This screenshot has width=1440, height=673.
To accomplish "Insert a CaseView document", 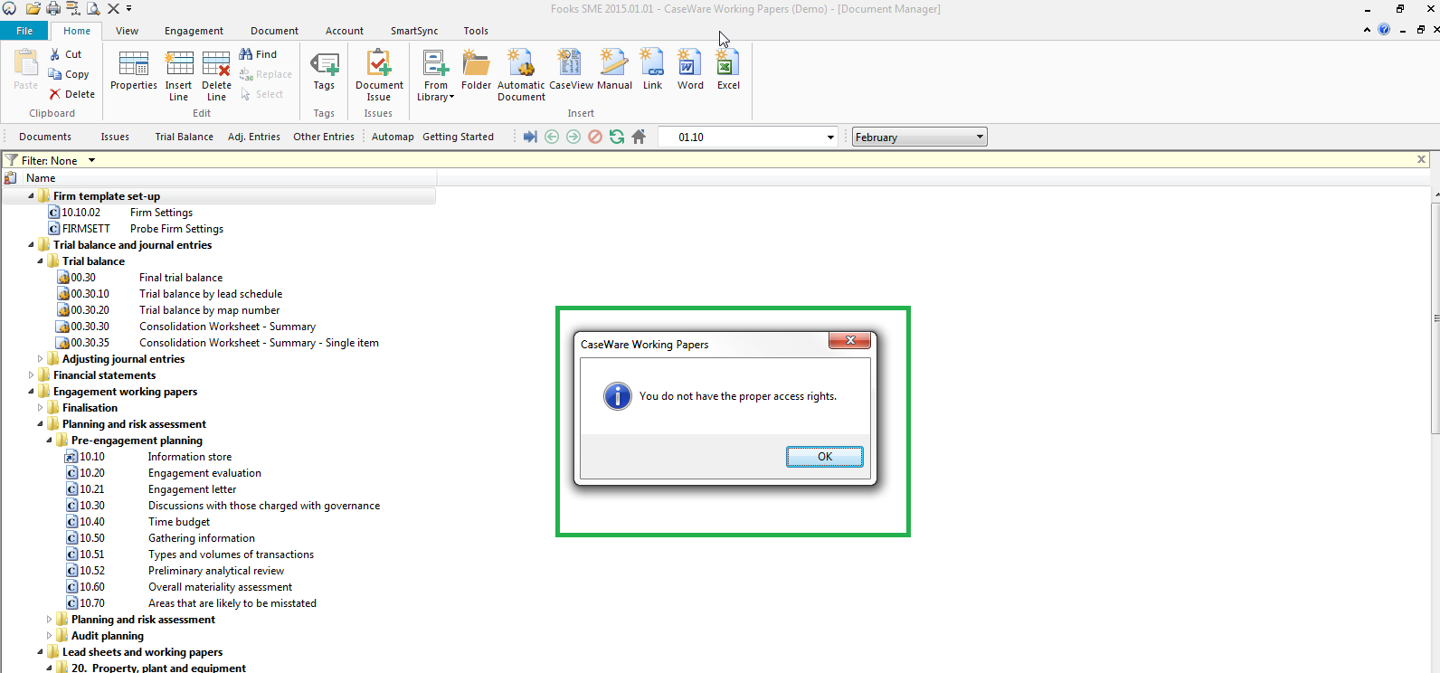I will [x=571, y=71].
